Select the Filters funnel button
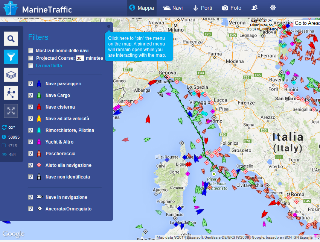Screen dimensions: 320x242 (11, 57)
